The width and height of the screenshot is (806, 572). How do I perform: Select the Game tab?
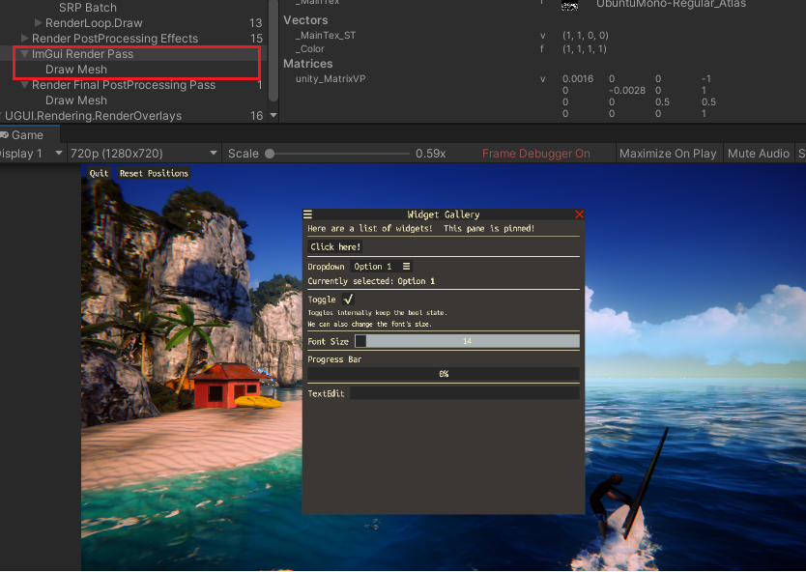(x=28, y=135)
